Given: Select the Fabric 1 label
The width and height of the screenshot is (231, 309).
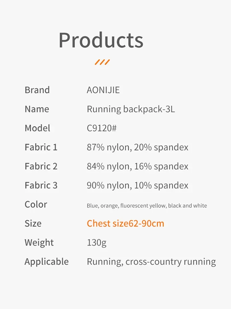Looking at the screenshot, I should coord(41,147).
